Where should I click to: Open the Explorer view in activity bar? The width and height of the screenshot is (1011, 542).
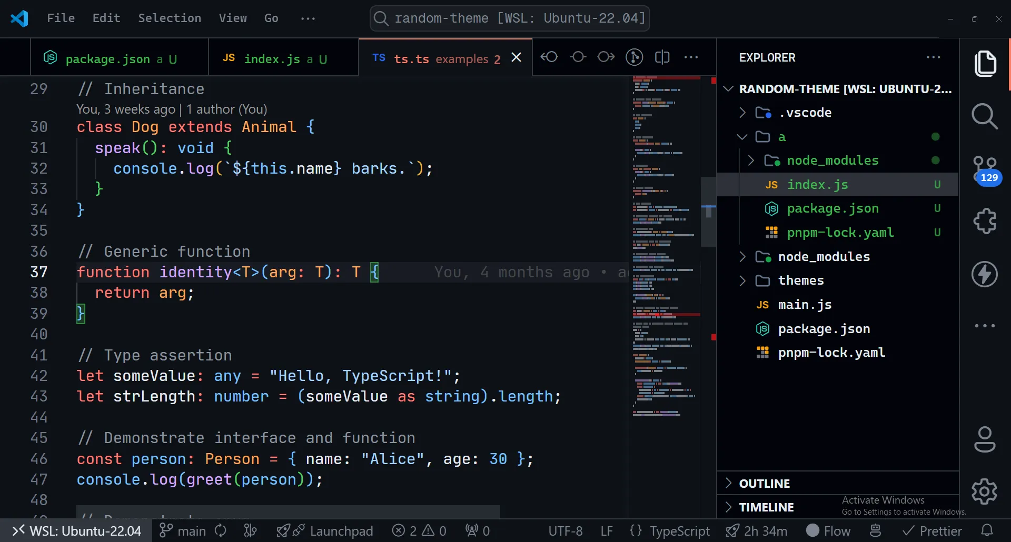pos(985,64)
